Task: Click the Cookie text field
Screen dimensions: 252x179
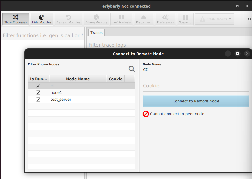Action: click(x=196, y=86)
